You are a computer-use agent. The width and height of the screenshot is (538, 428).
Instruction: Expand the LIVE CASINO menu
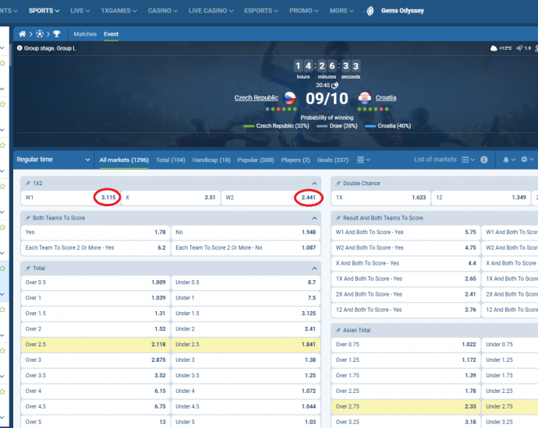tap(211, 11)
